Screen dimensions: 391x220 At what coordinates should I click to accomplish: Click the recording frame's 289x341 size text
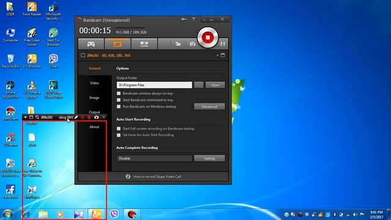point(46,117)
